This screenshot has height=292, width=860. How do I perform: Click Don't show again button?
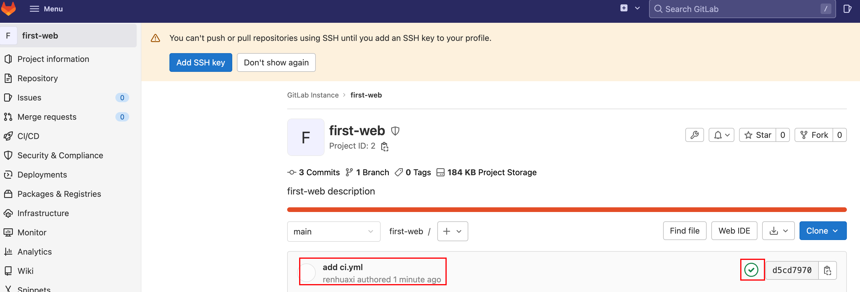pyautogui.click(x=276, y=62)
